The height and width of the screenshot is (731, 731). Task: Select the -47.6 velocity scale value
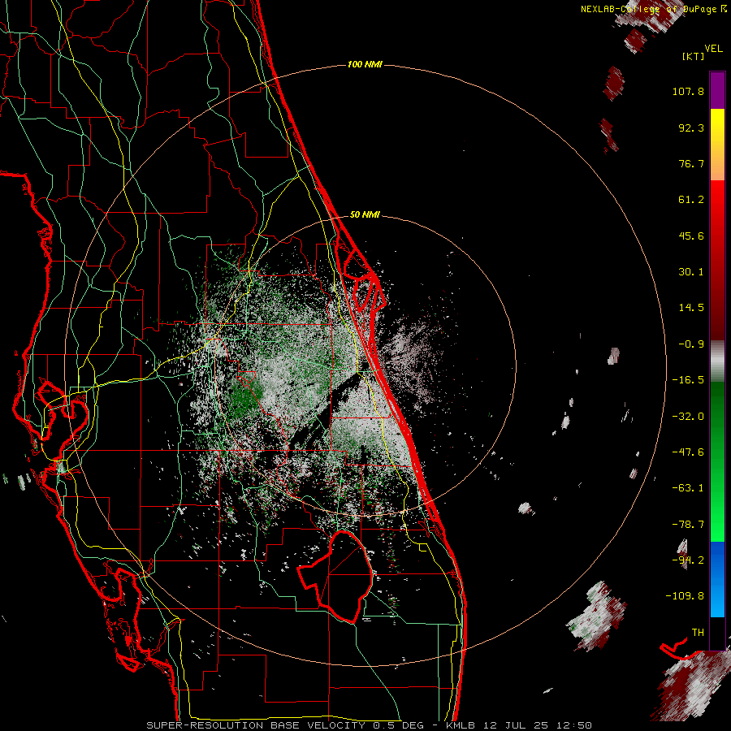tap(688, 452)
